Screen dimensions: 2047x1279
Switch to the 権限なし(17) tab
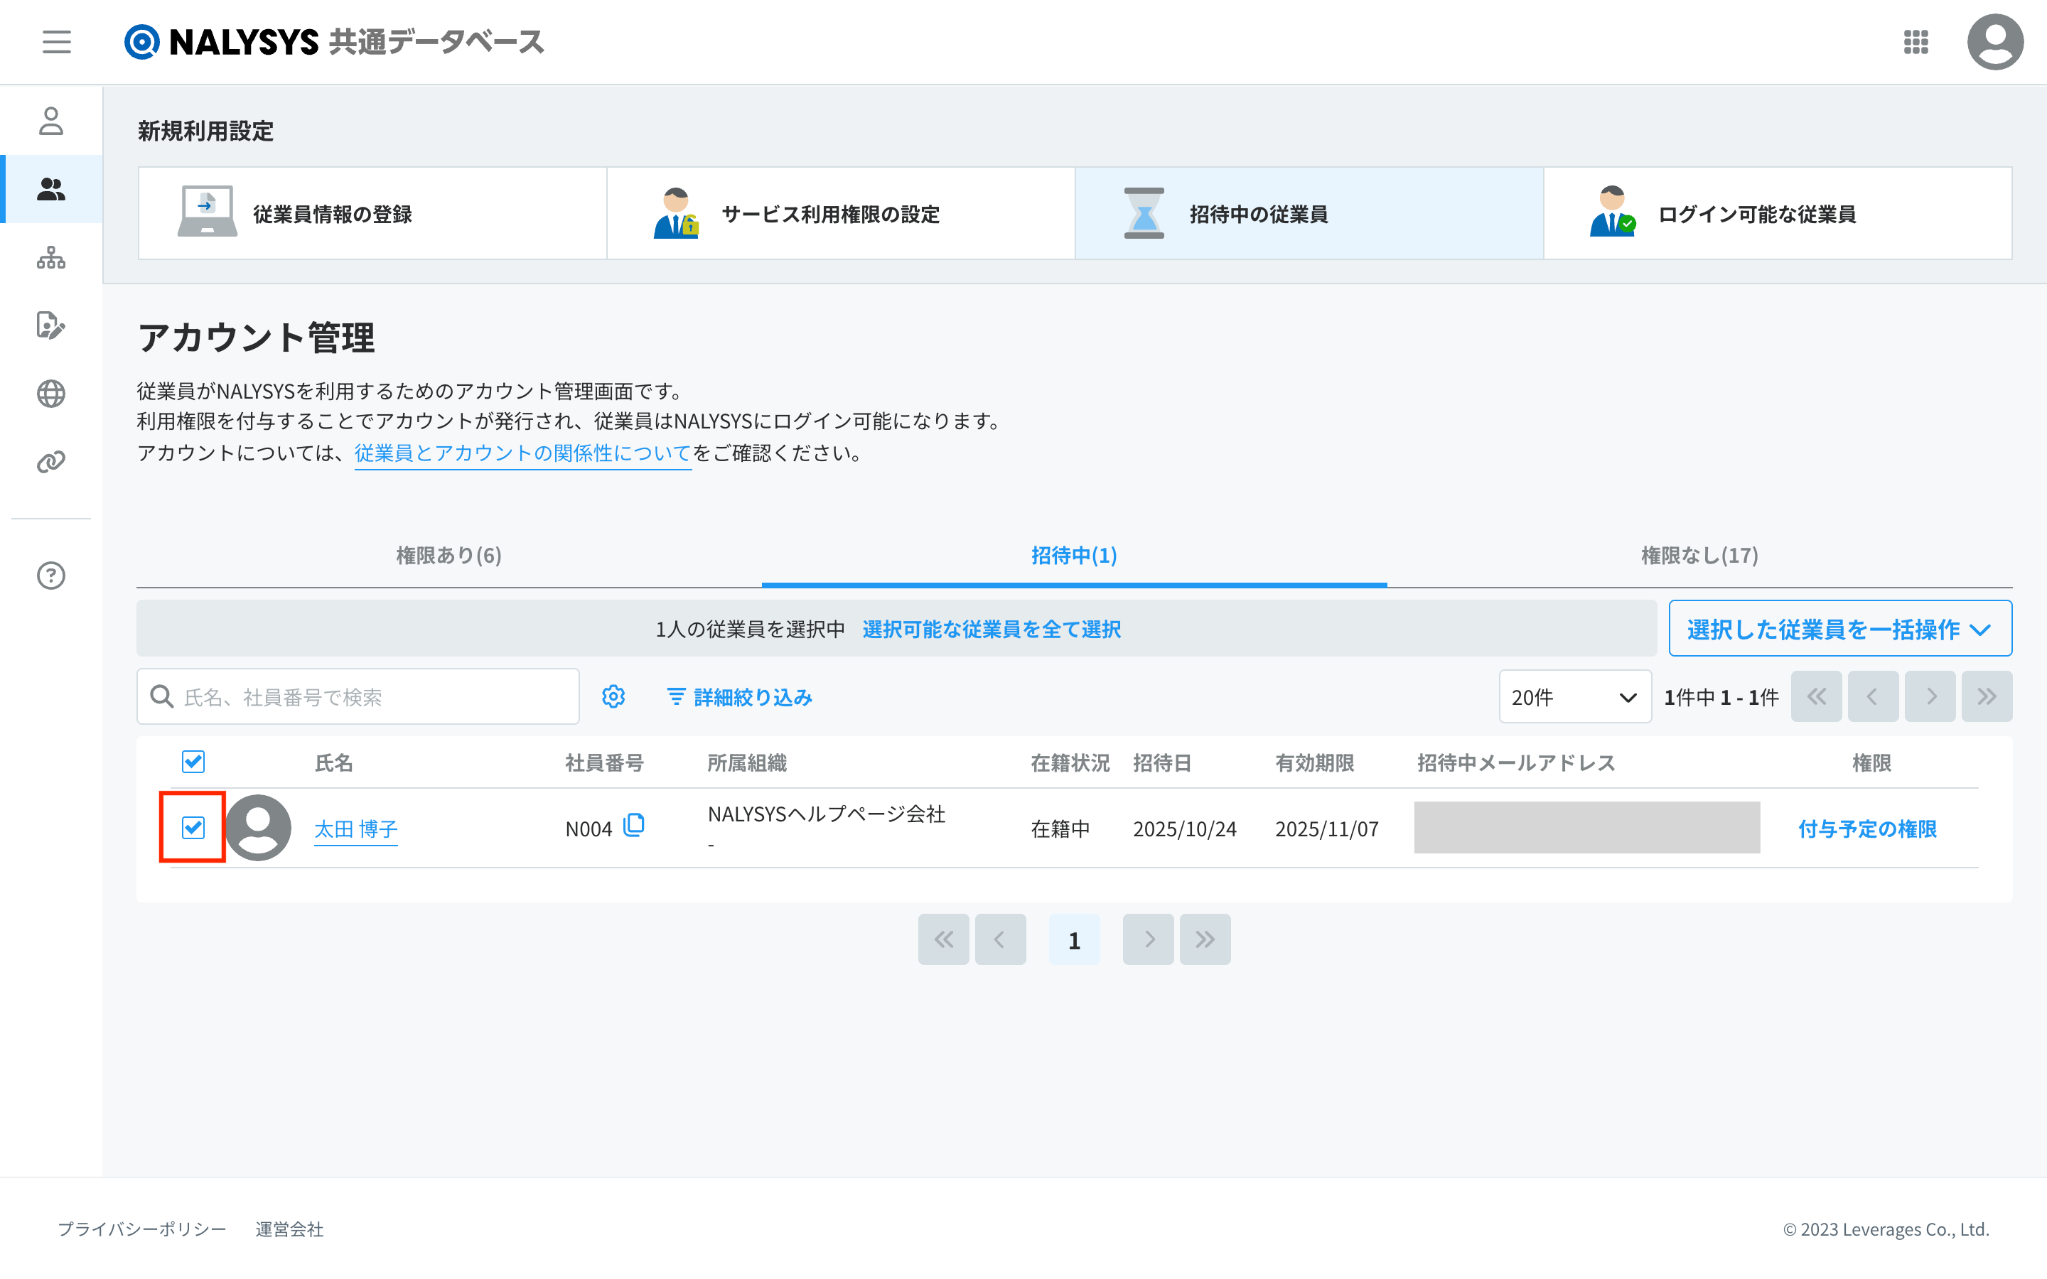click(x=1699, y=555)
